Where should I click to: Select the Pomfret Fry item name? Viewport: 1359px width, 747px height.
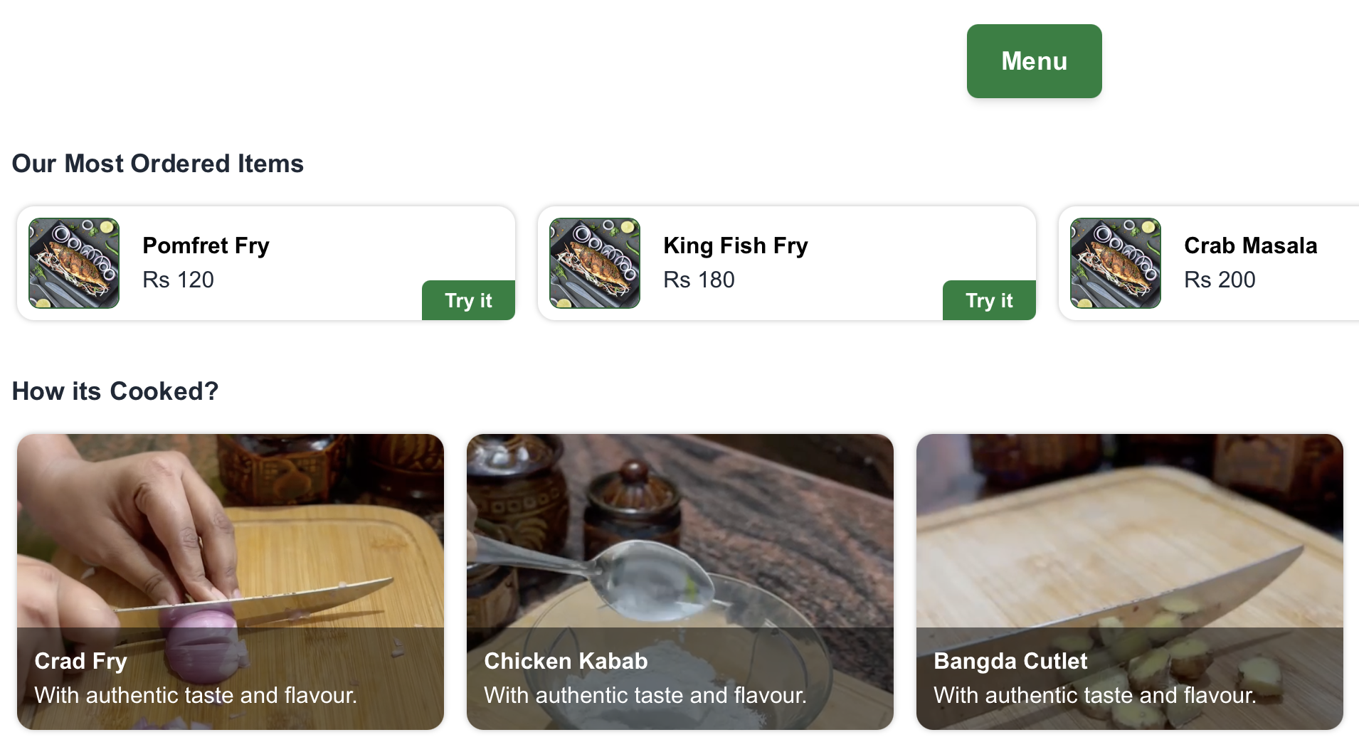[206, 245]
